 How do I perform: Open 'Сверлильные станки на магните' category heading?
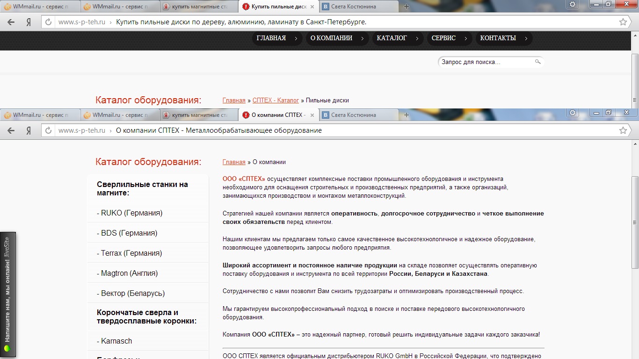142,188
